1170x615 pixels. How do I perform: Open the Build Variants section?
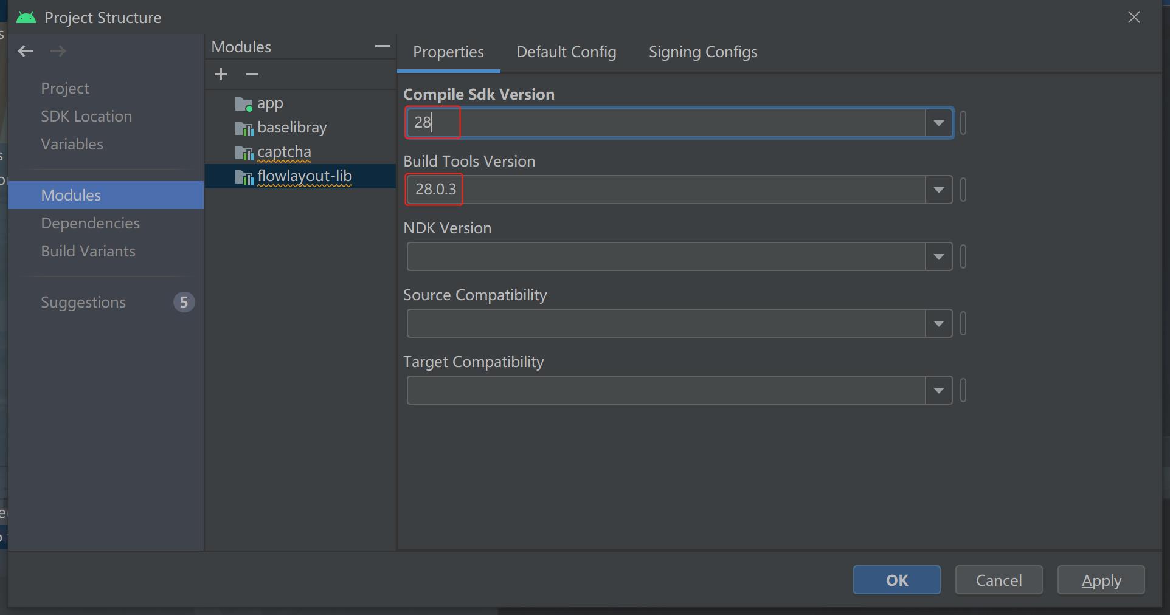tap(88, 252)
